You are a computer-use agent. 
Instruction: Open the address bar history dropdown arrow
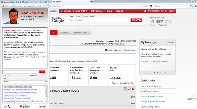[144, 6]
